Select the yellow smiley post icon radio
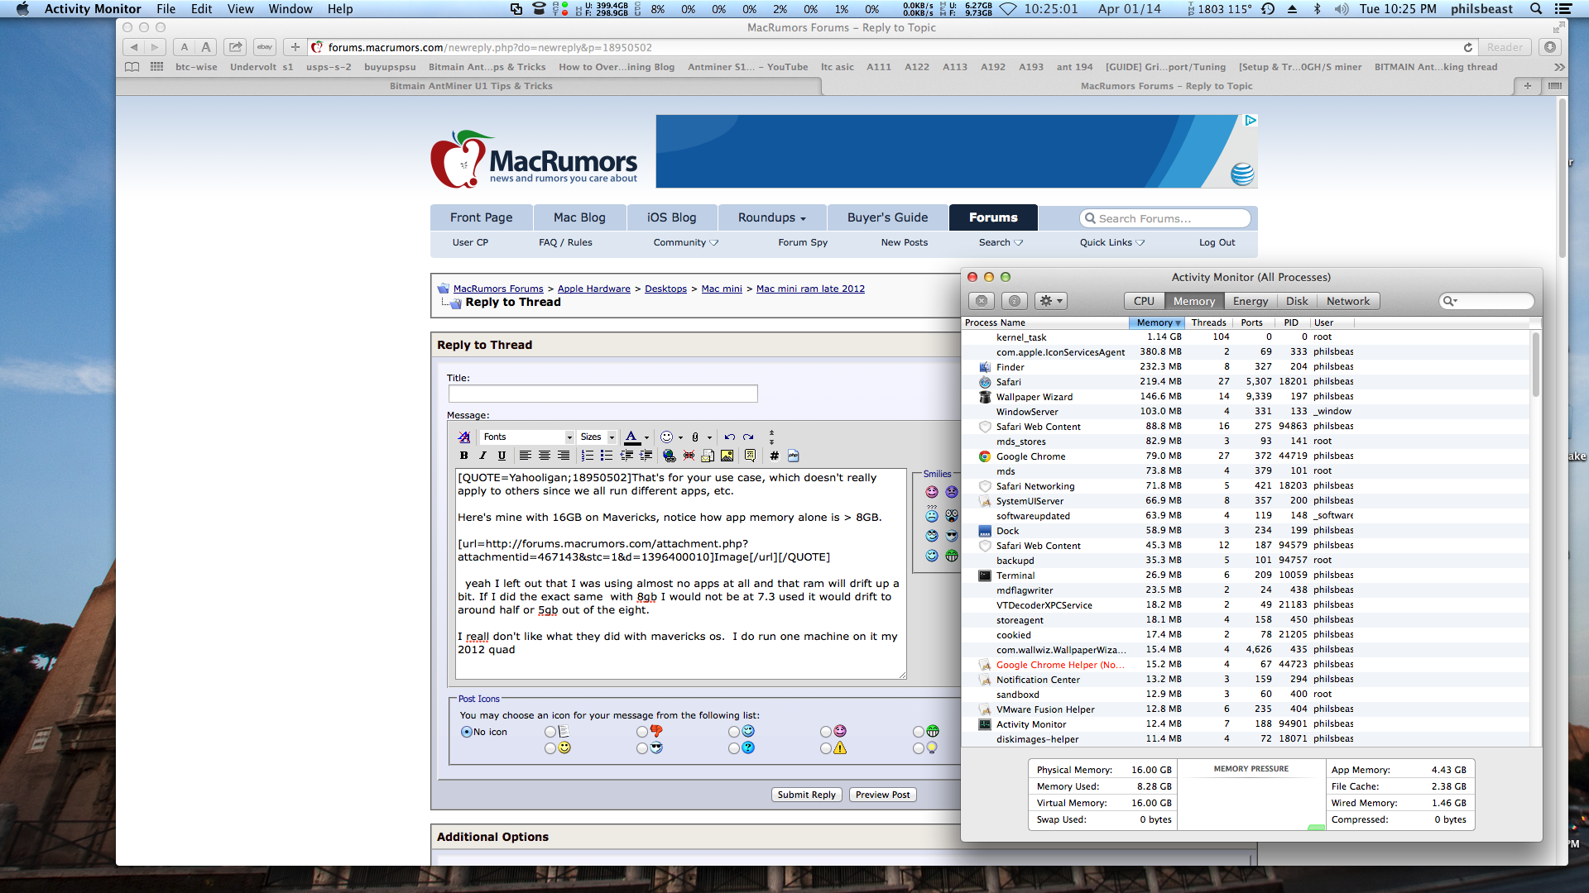This screenshot has width=1589, height=893. [x=550, y=748]
